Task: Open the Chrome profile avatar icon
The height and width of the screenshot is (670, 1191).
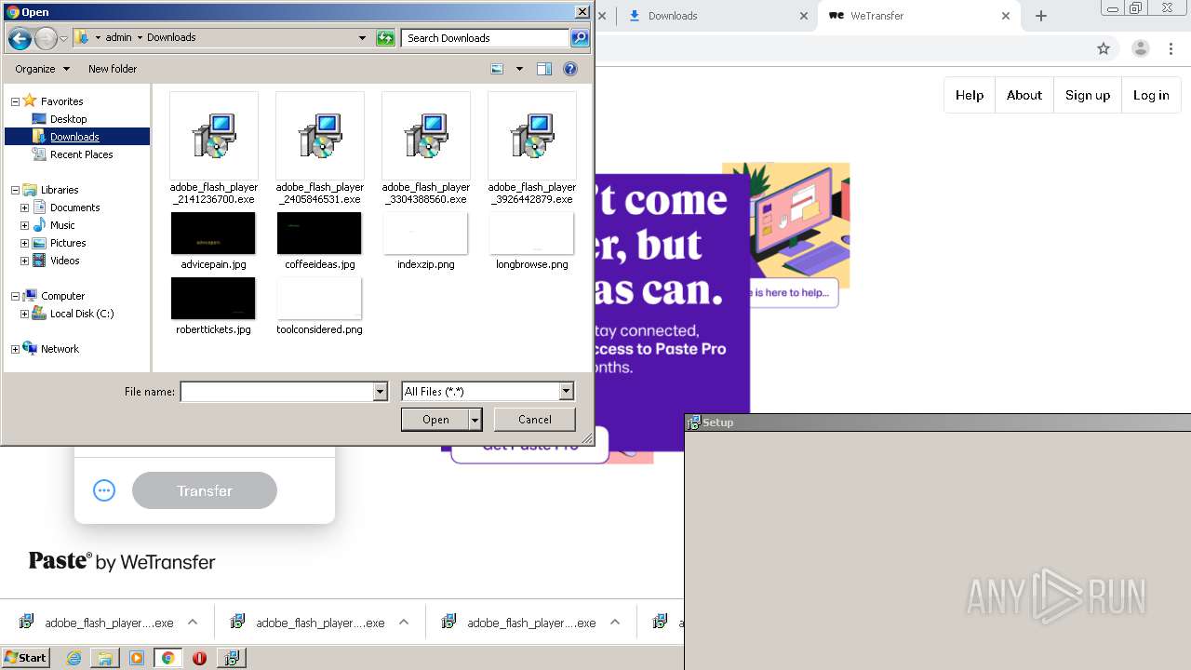Action: [x=1141, y=48]
